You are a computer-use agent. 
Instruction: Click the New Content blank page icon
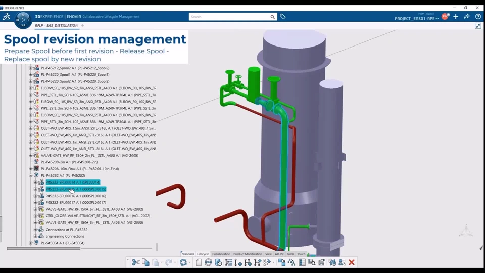pos(199,262)
